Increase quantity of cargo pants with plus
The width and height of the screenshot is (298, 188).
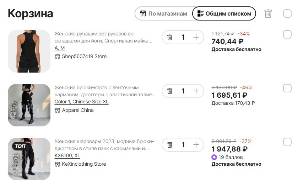point(196,91)
